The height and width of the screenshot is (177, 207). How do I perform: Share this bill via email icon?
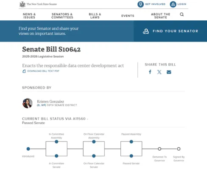click(169, 72)
